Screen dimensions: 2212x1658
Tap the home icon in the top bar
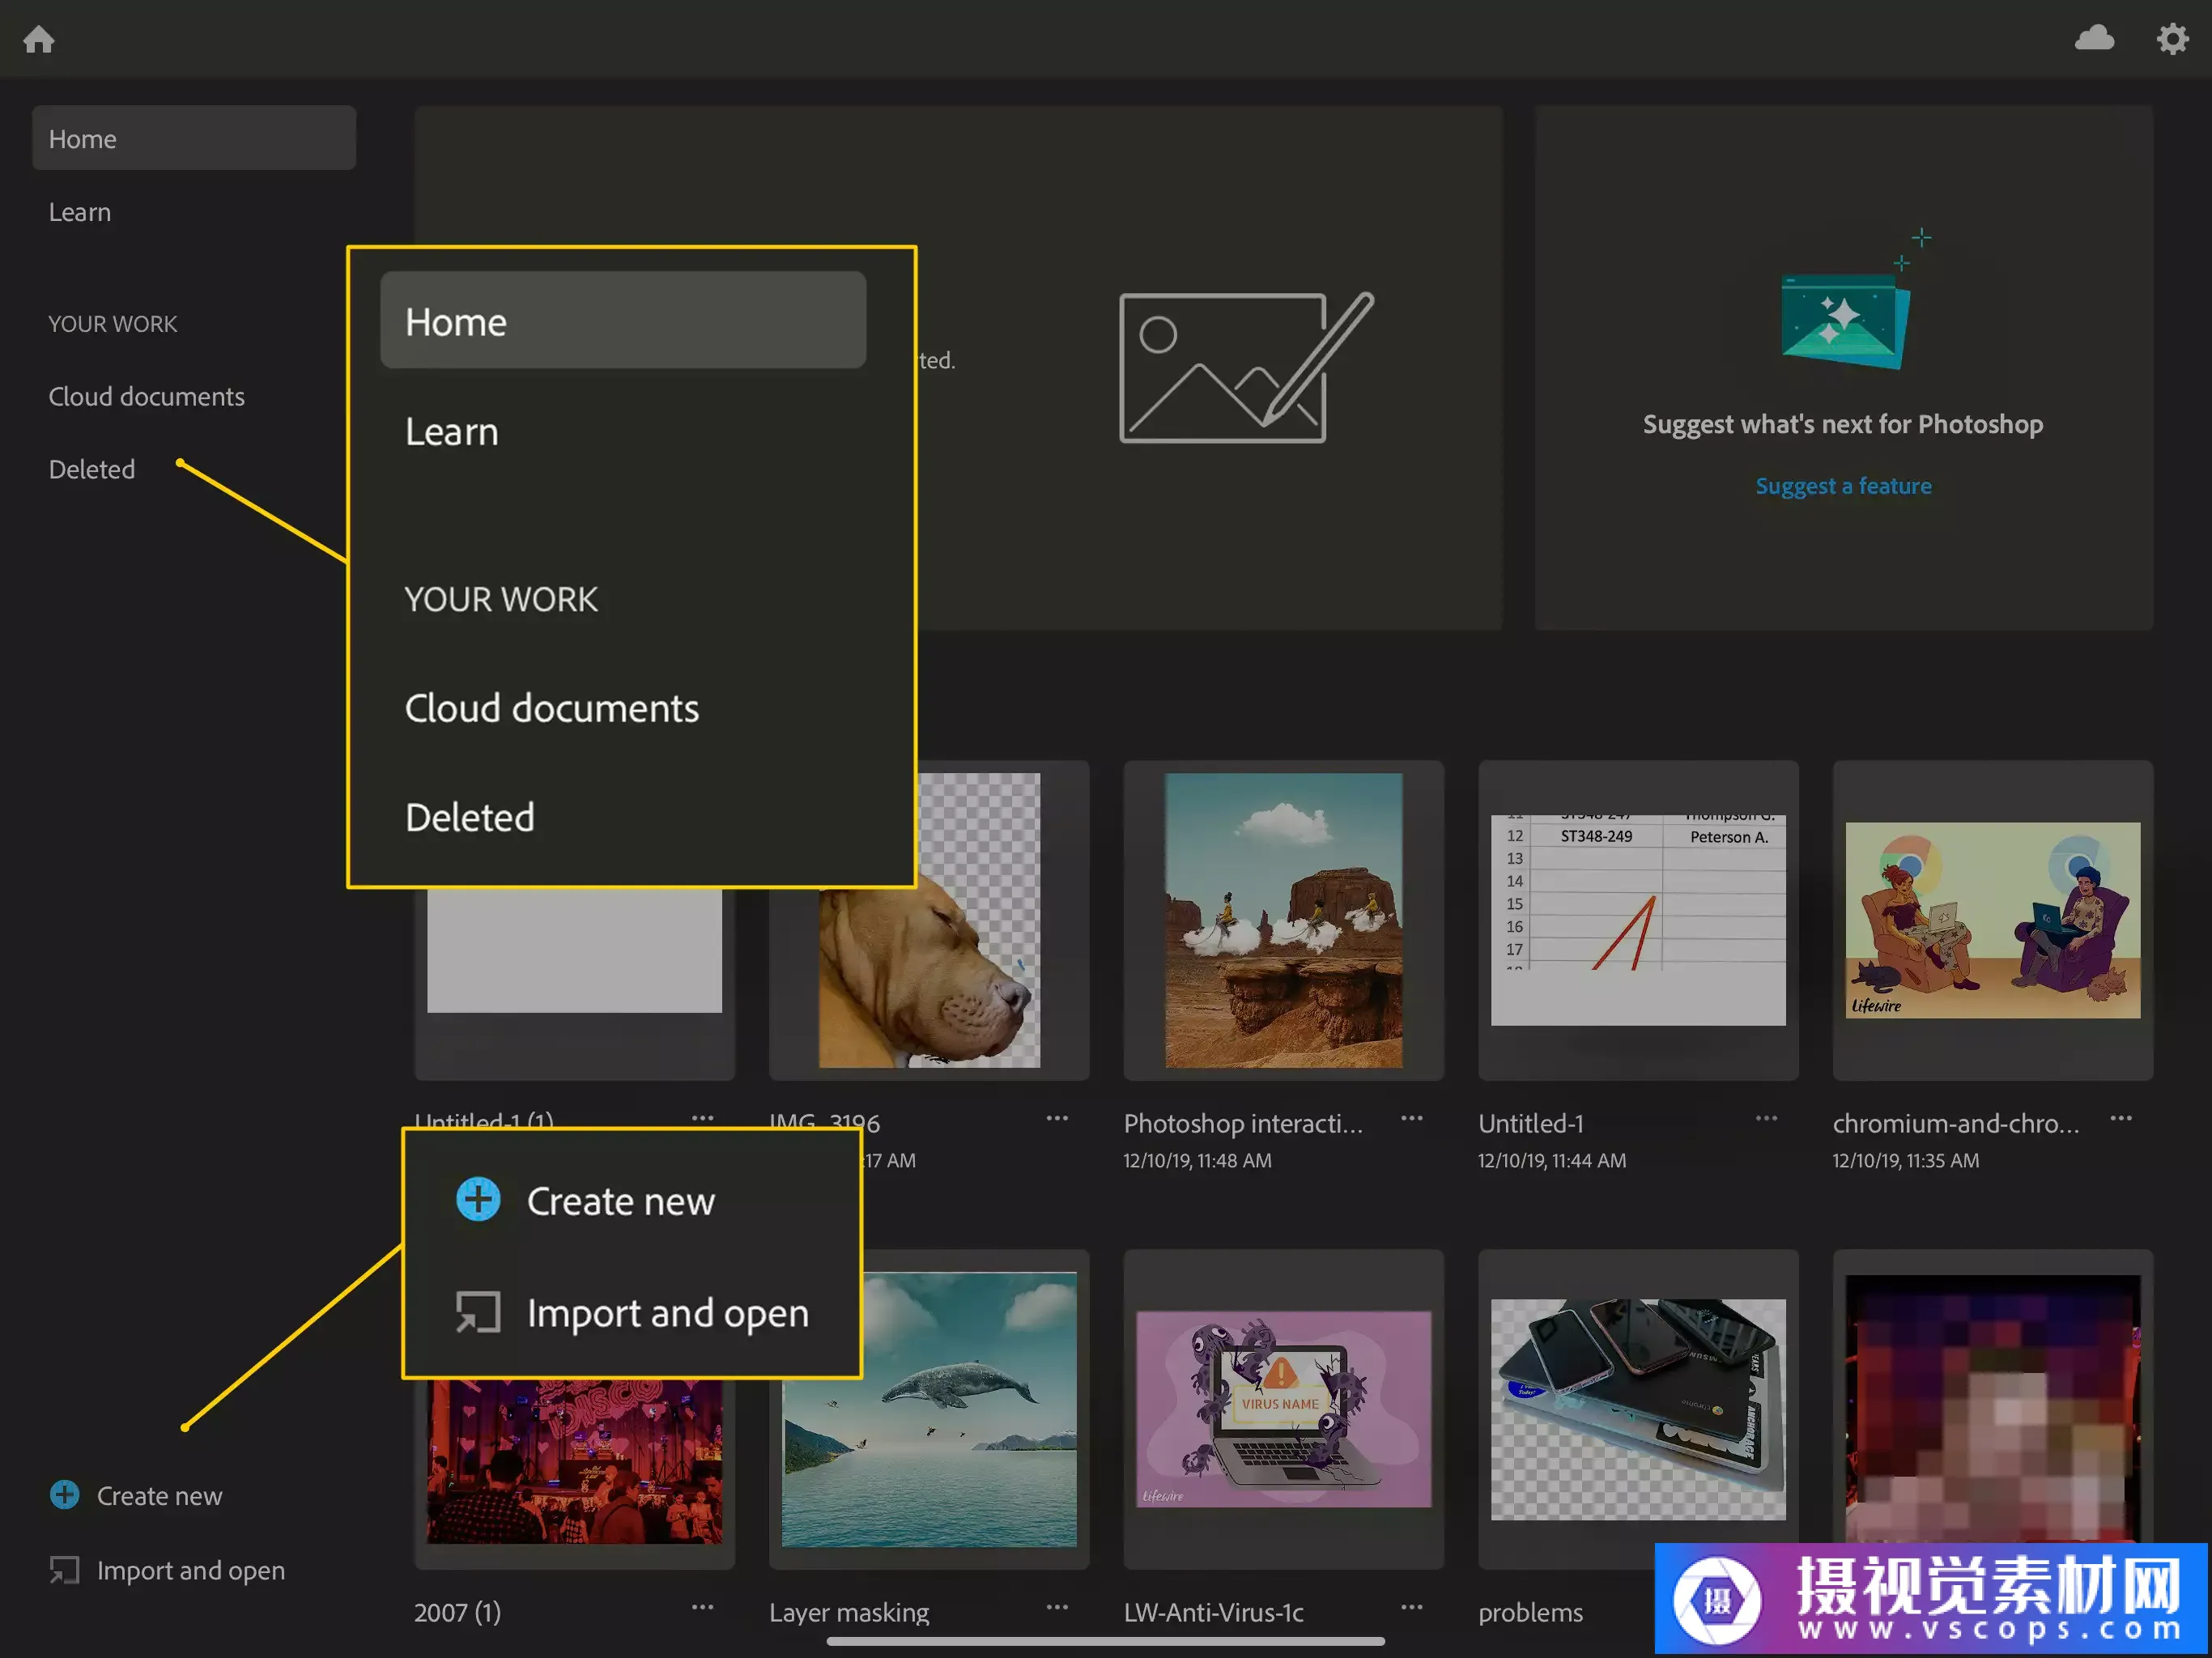tap(39, 39)
